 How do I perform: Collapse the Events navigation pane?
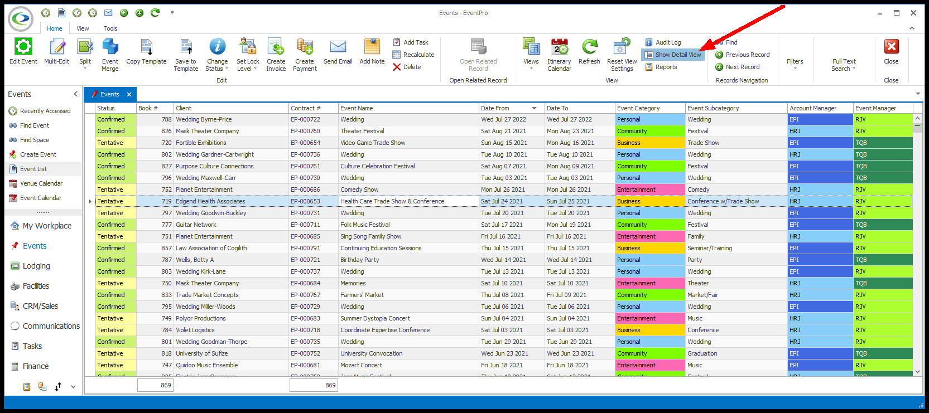click(x=75, y=94)
